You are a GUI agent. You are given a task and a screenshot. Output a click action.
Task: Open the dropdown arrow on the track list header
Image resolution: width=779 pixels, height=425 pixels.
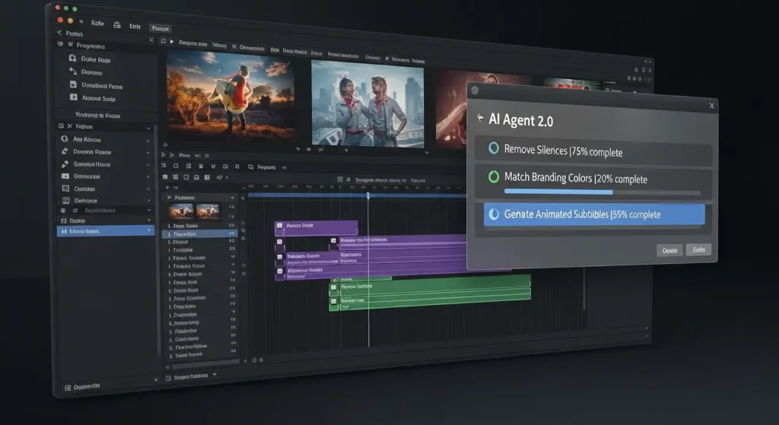coord(233,198)
